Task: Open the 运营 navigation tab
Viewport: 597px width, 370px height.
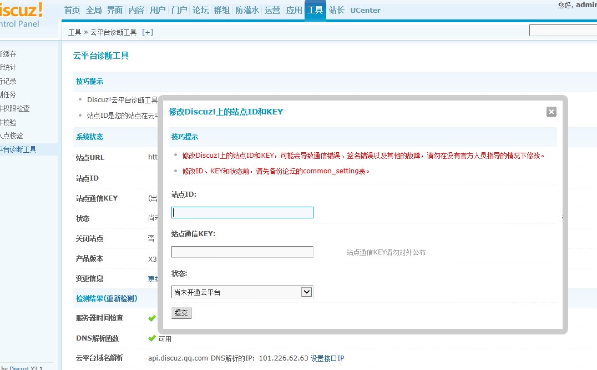Action: point(272,11)
